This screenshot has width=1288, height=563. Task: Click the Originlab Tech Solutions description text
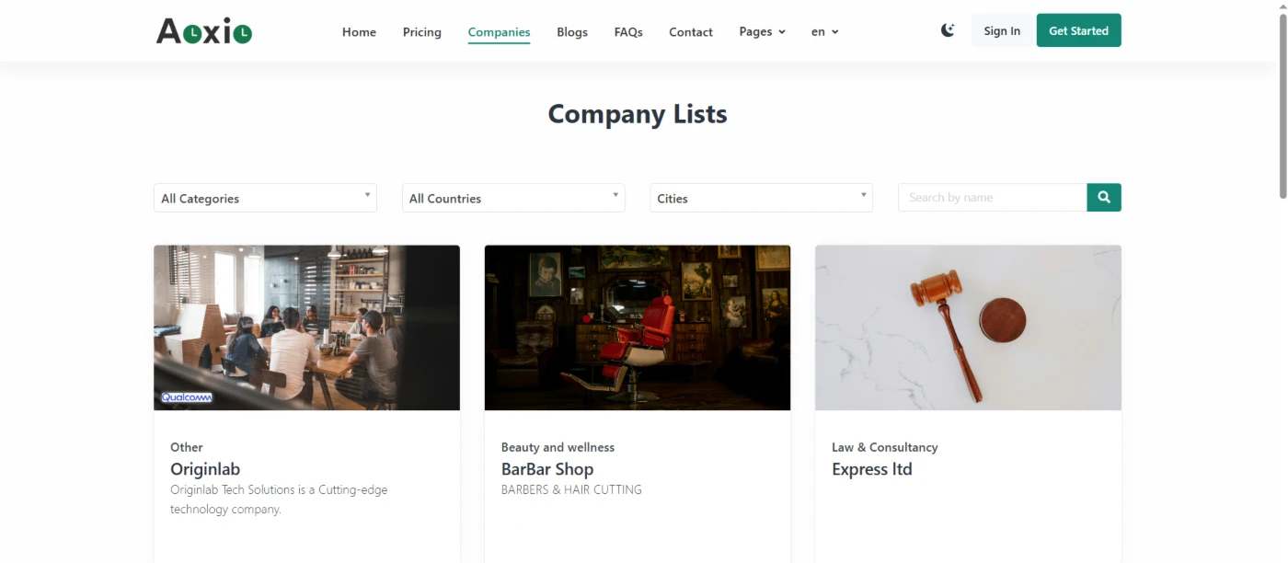[x=279, y=500]
